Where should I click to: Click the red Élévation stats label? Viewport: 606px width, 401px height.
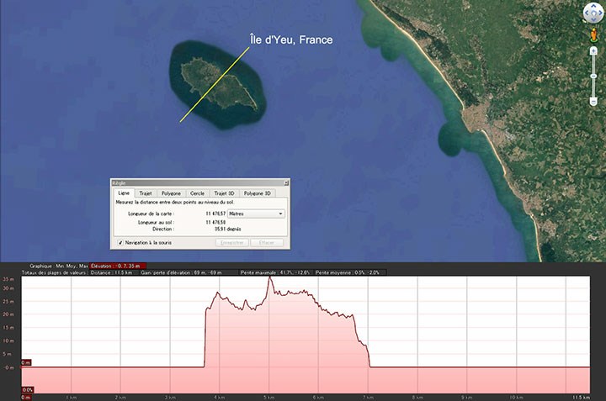point(118,266)
